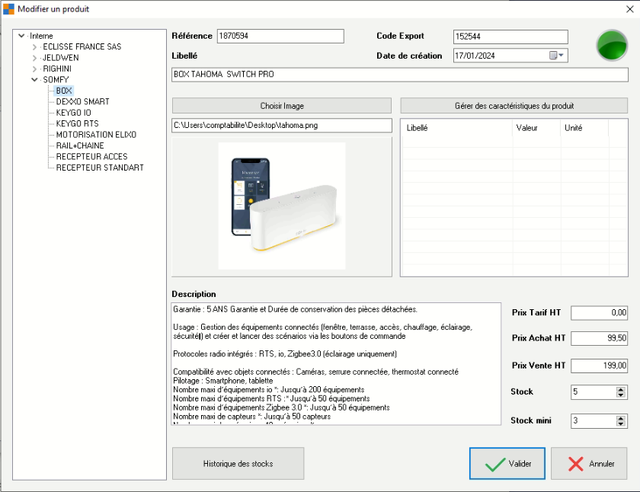The width and height of the screenshot is (640, 492).
Task: Open Historique des stocks
Action: [238, 464]
